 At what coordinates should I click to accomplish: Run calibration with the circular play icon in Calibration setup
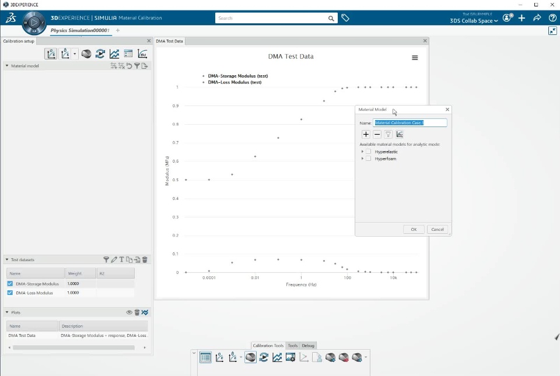(100, 54)
